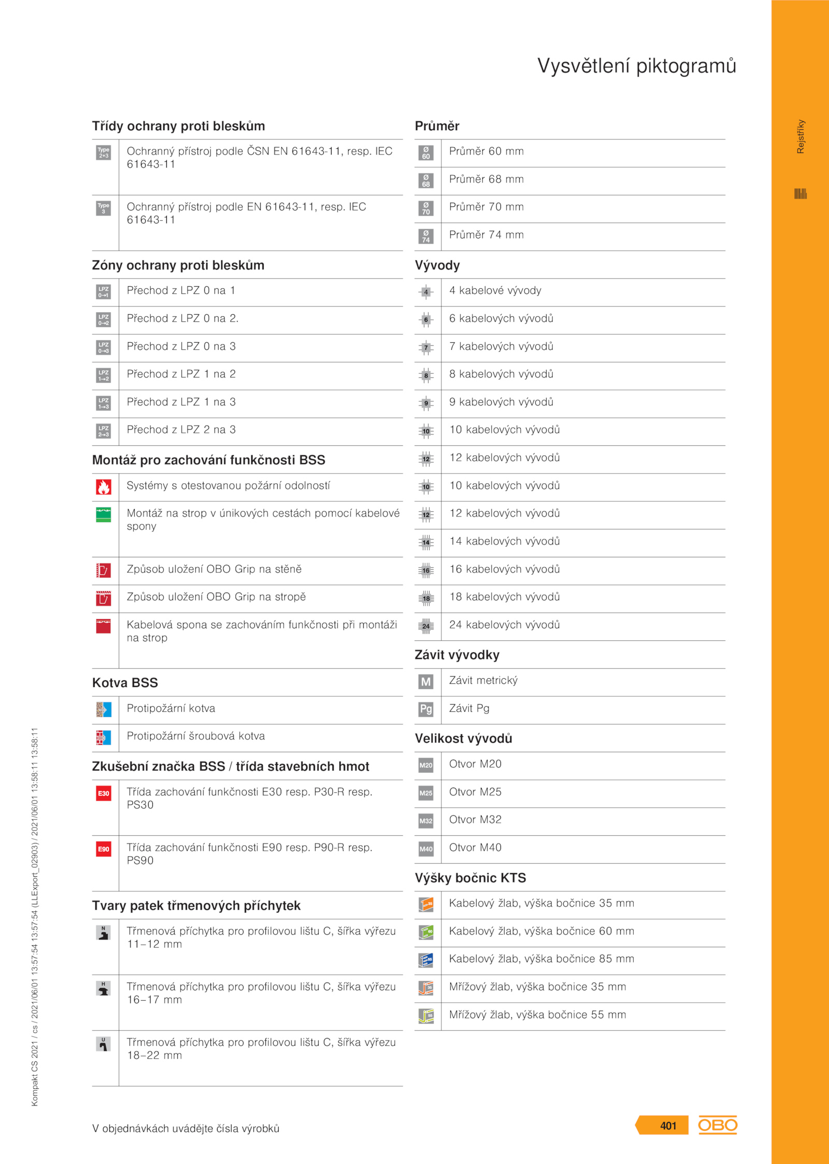Select the E90 function-retention class icon
This screenshot has height=1164, width=829.
tap(104, 849)
